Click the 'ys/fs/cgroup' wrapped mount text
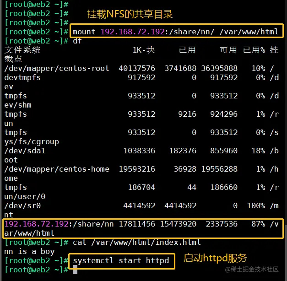This screenshot has width=287, height=281. (x=32, y=142)
